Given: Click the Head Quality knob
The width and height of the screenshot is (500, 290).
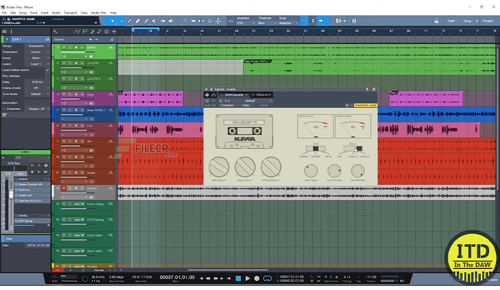Looking at the screenshot, I should [245, 167].
